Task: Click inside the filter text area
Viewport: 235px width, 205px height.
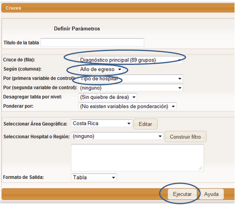Action: tap(137, 158)
